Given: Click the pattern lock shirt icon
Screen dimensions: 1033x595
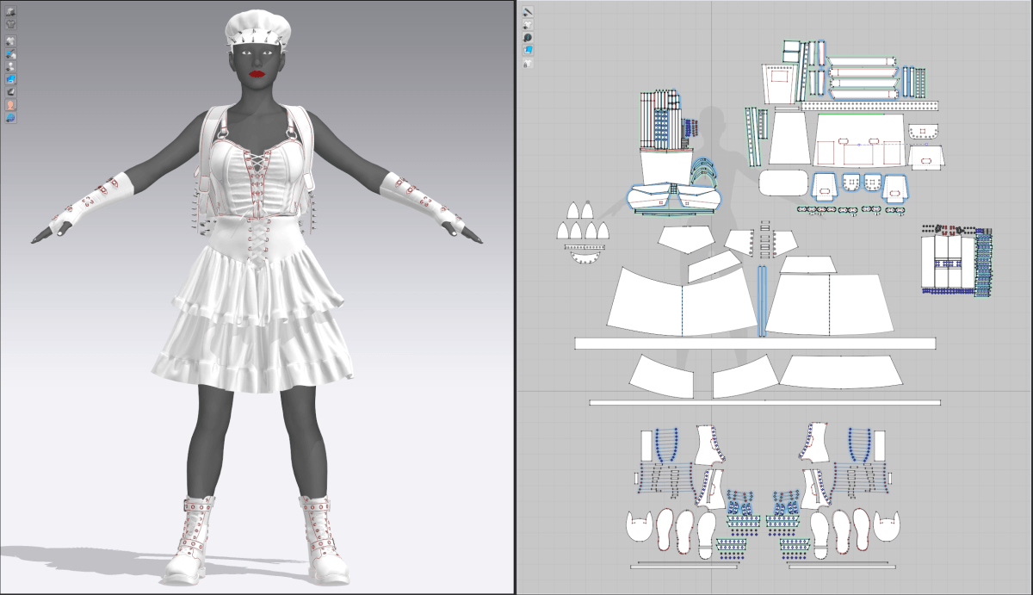Looking at the screenshot, I should pos(528,64).
